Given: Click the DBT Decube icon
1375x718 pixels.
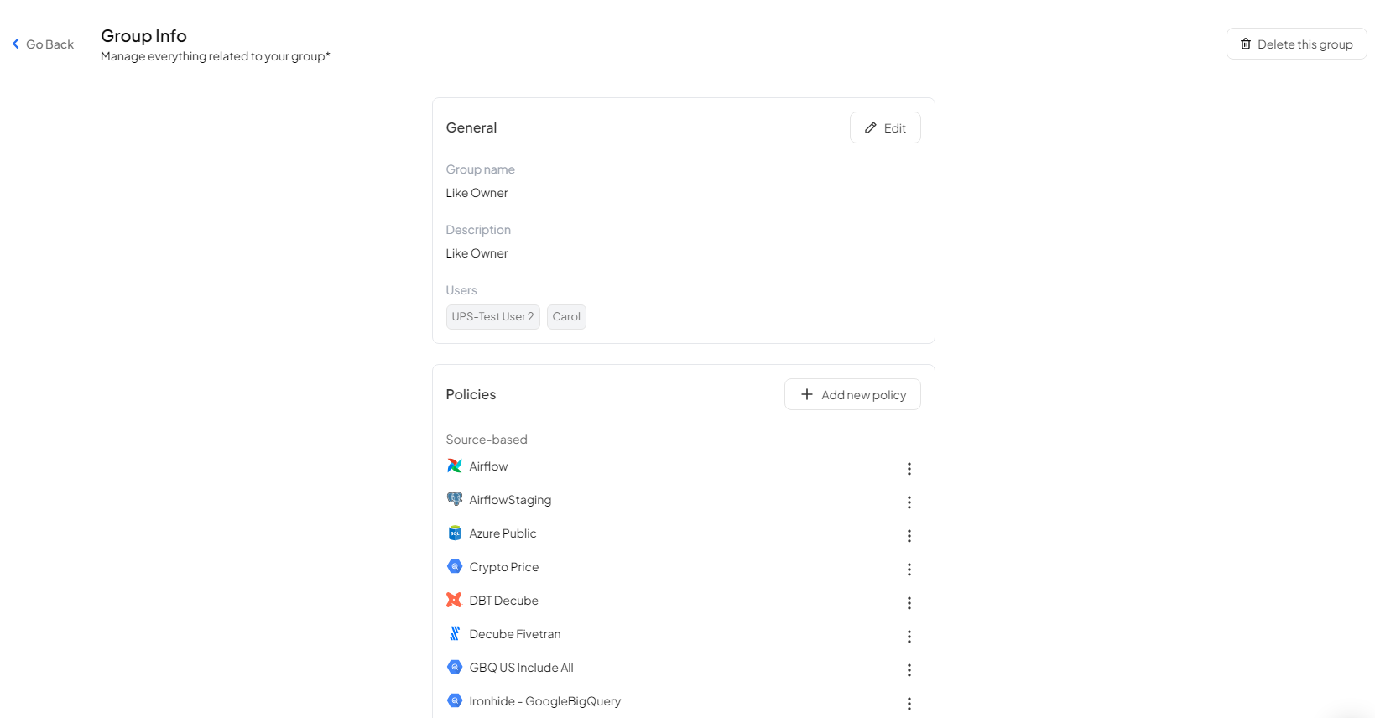Looking at the screenshot, I should tap(454, 600).
